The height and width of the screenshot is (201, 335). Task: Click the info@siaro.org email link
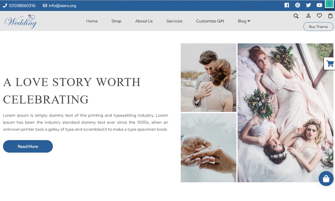(62, 6)
